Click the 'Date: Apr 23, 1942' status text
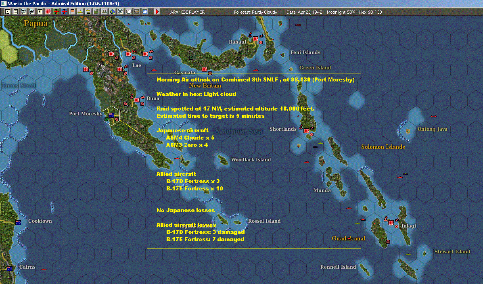The width and height of the screenshot is (483, 284). point(304,12)
